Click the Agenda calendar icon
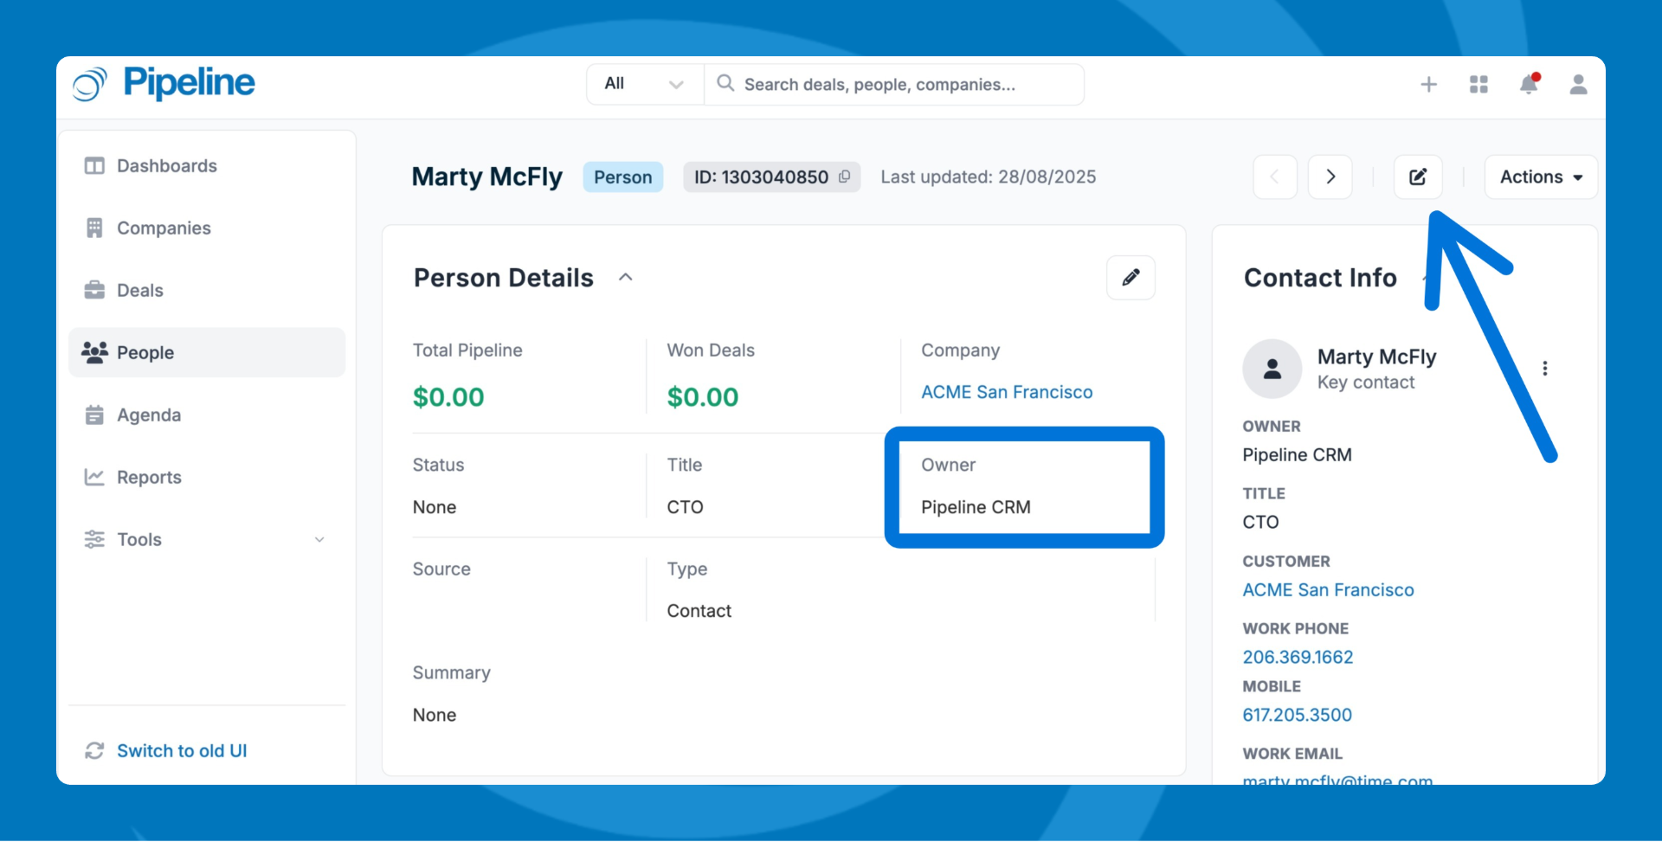The image size is (1662, 842). point(94,415)
